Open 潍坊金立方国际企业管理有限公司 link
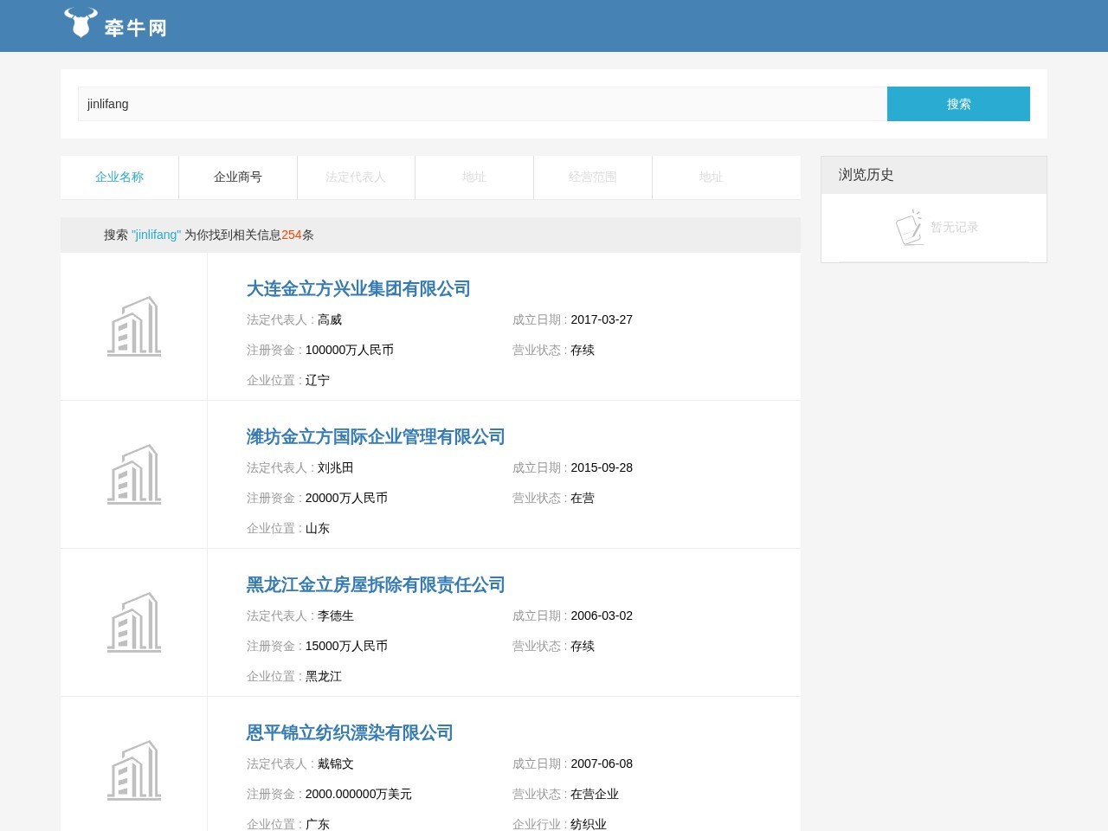This screenshot has width=1108, height=831. tap(376, 437)
